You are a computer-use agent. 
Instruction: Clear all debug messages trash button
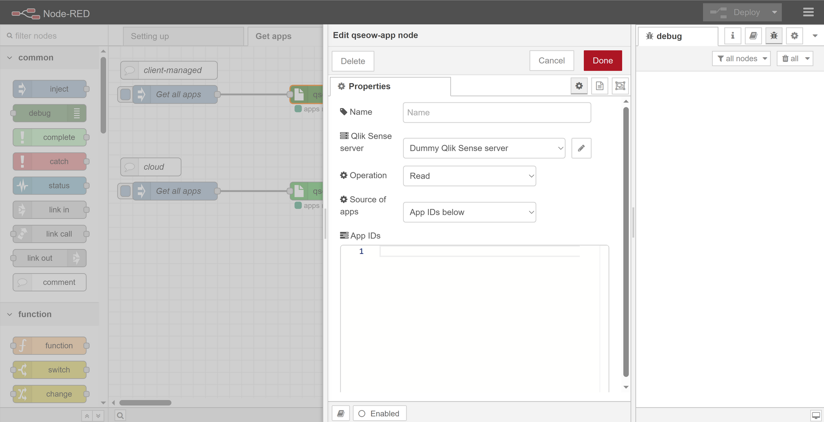coord(789,58)
